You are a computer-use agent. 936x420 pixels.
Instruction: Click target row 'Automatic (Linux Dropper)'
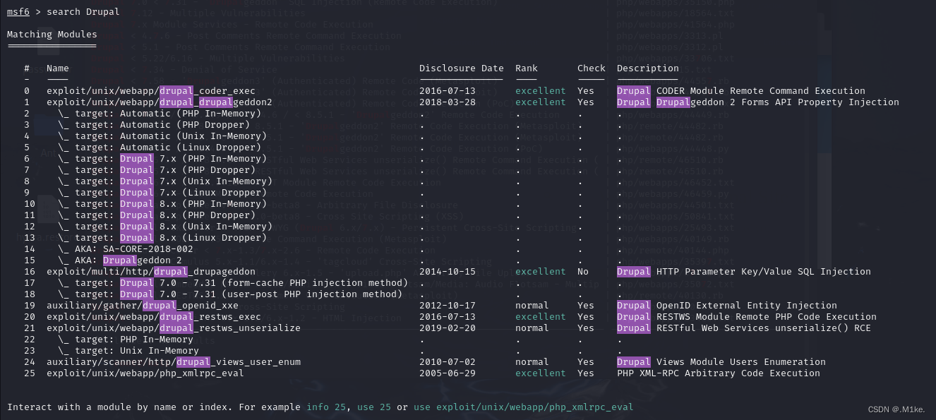[160, 148]
